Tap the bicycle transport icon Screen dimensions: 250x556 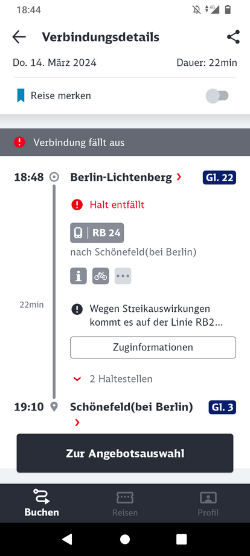101,276
